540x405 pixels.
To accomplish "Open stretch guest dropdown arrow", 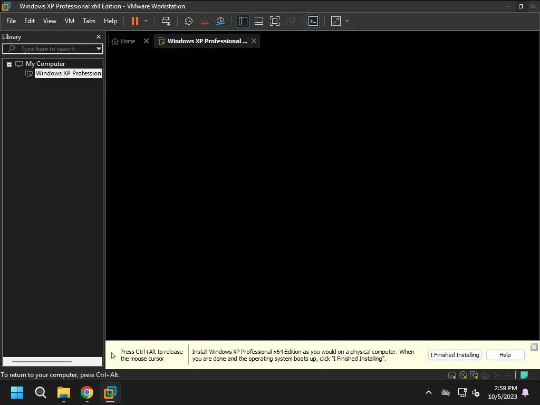I will [x=347, y=21].
